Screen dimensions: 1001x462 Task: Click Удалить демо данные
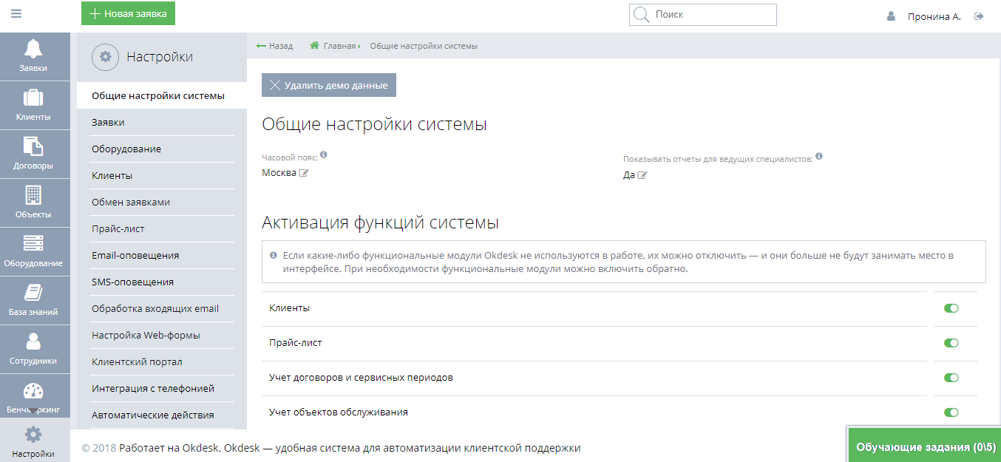pos(328,84)
